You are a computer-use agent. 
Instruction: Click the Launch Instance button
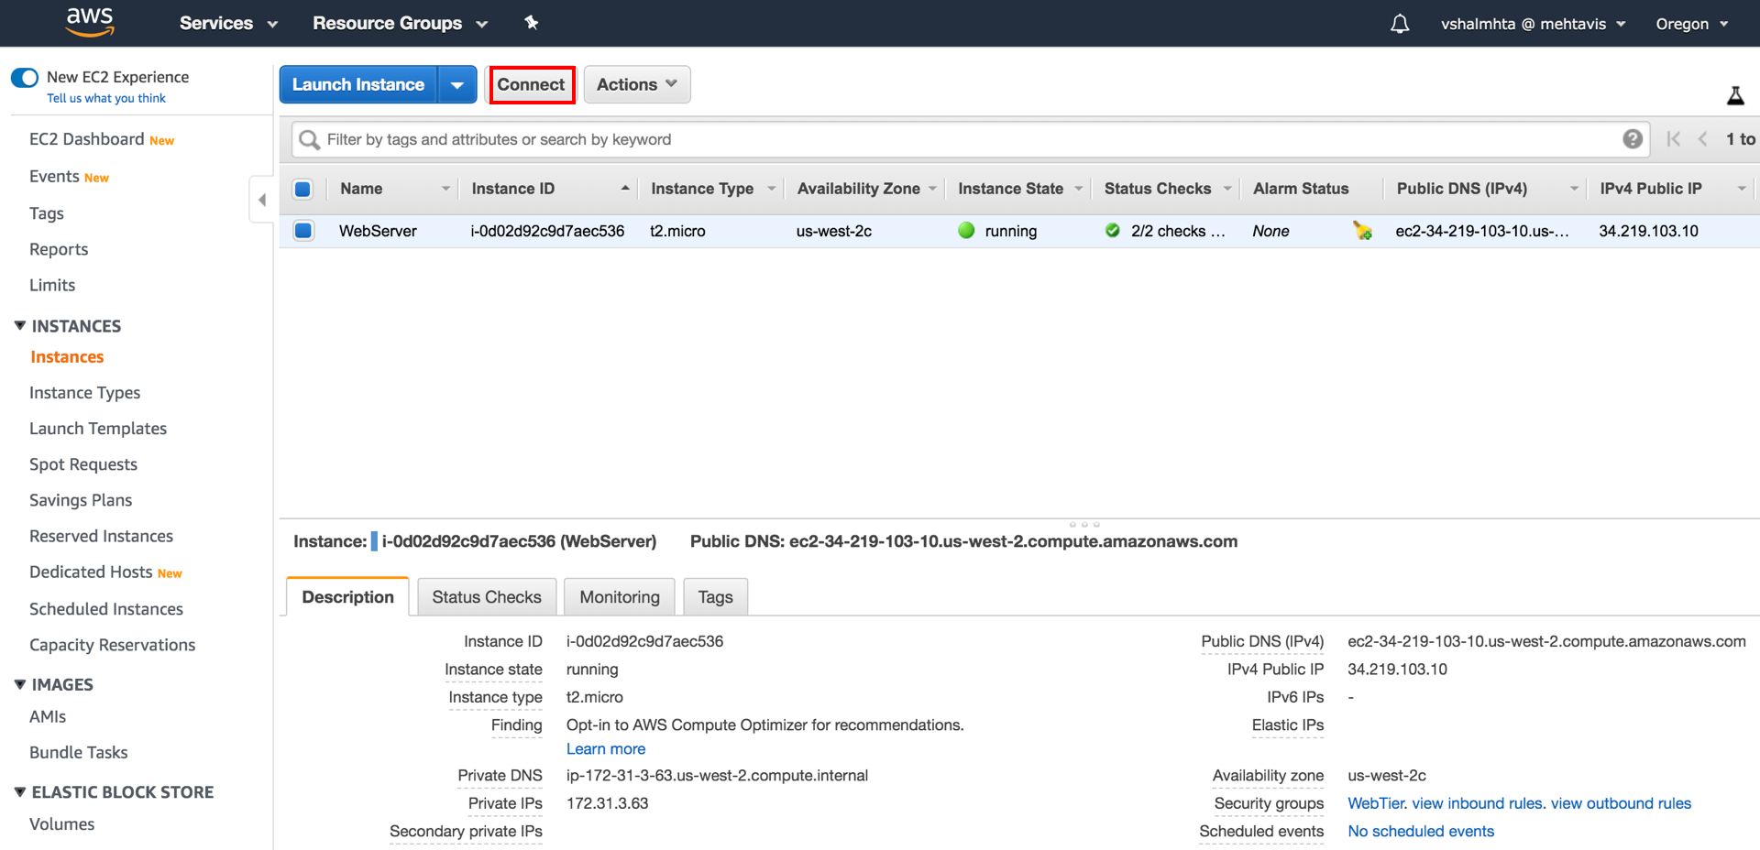click(358, 84)
